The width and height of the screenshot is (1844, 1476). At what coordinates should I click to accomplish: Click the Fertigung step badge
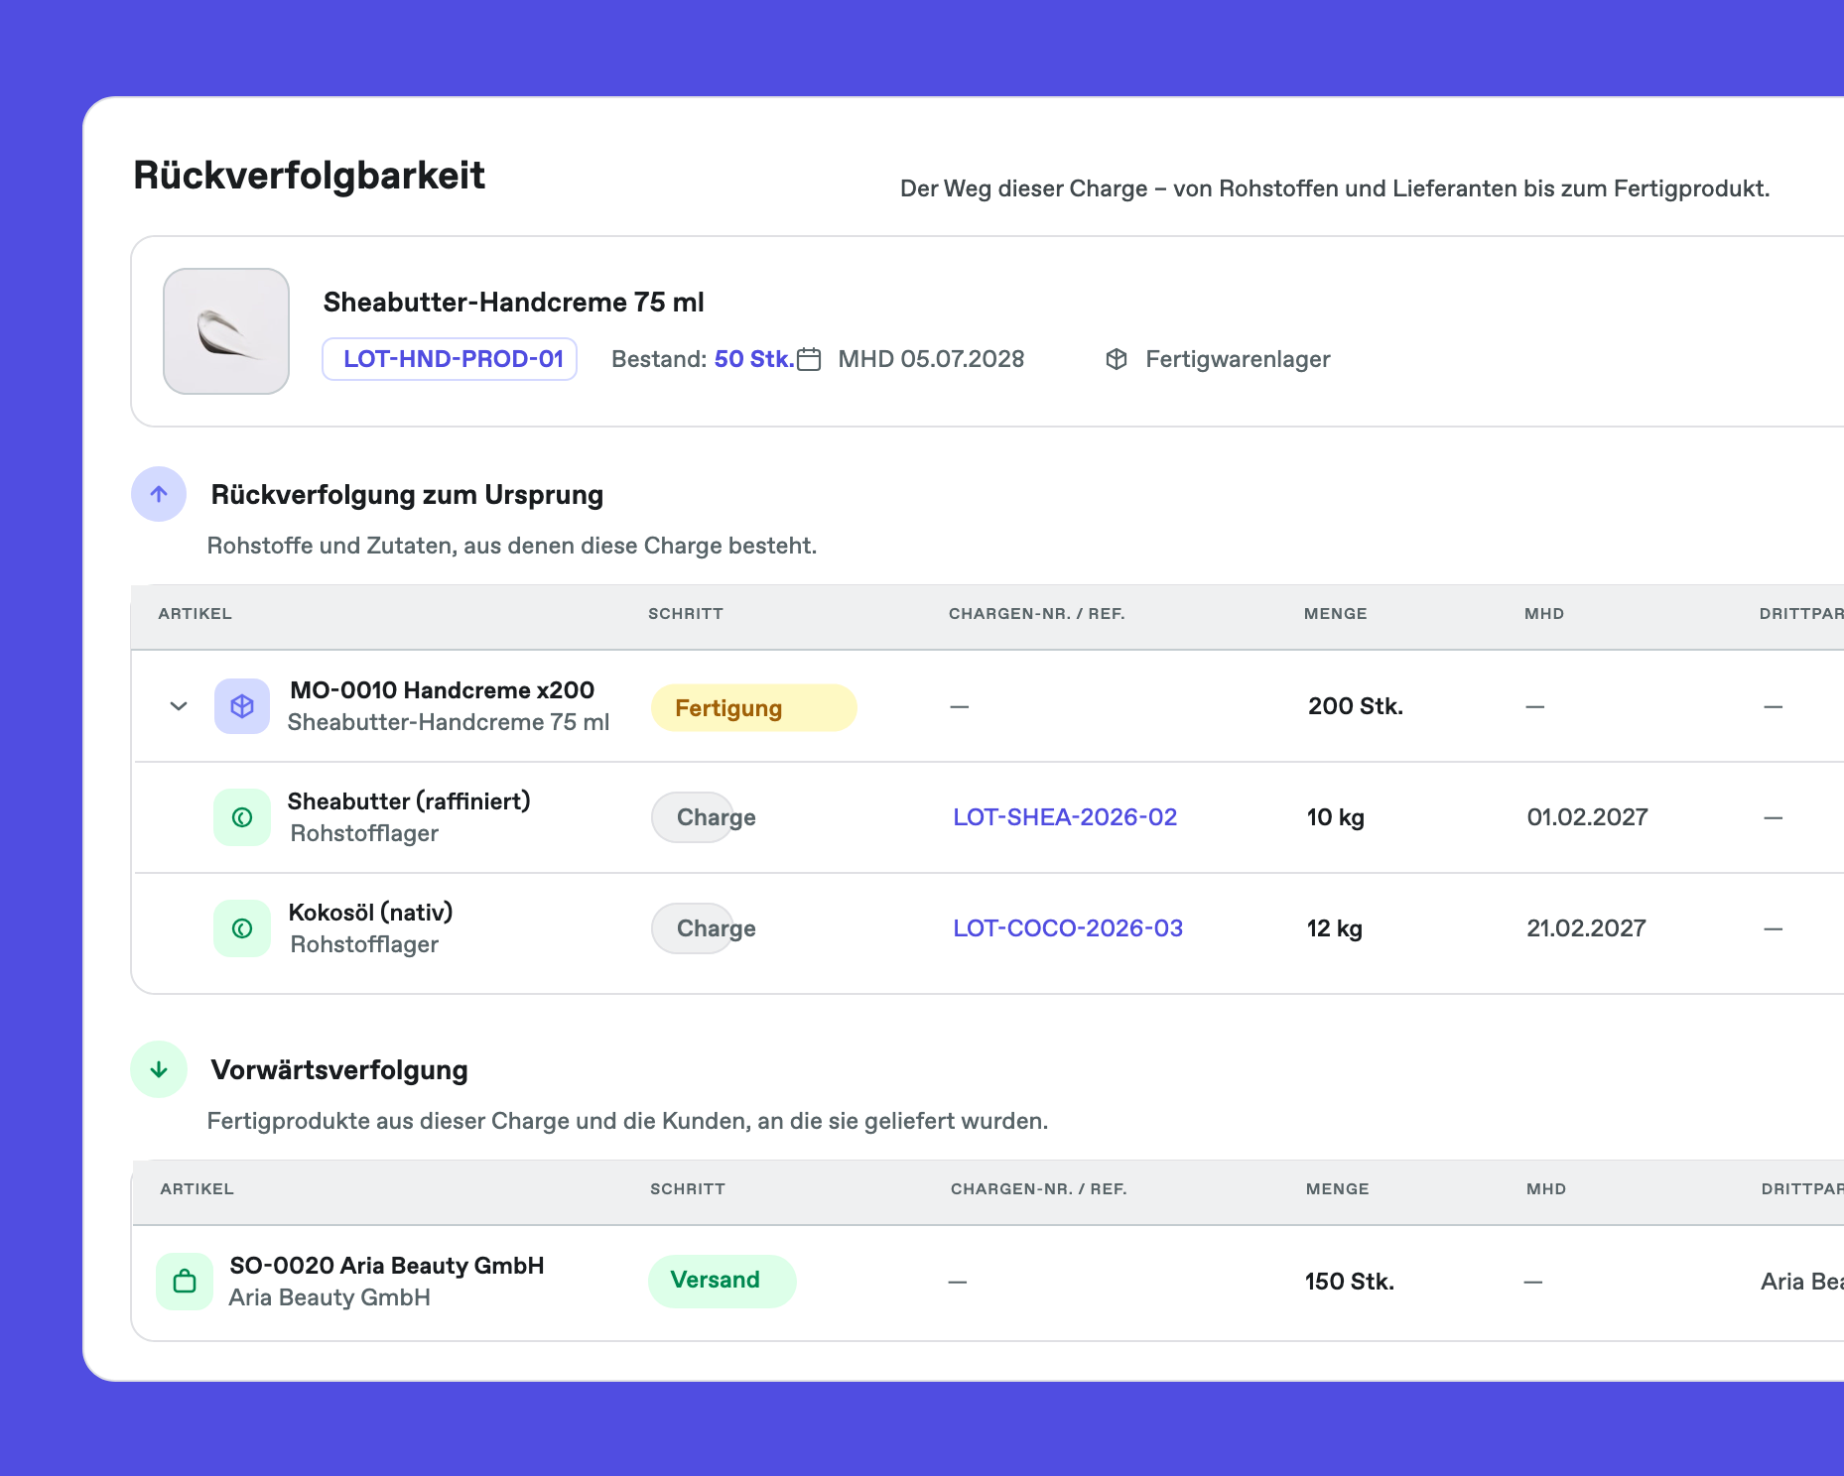click(754, 708)
